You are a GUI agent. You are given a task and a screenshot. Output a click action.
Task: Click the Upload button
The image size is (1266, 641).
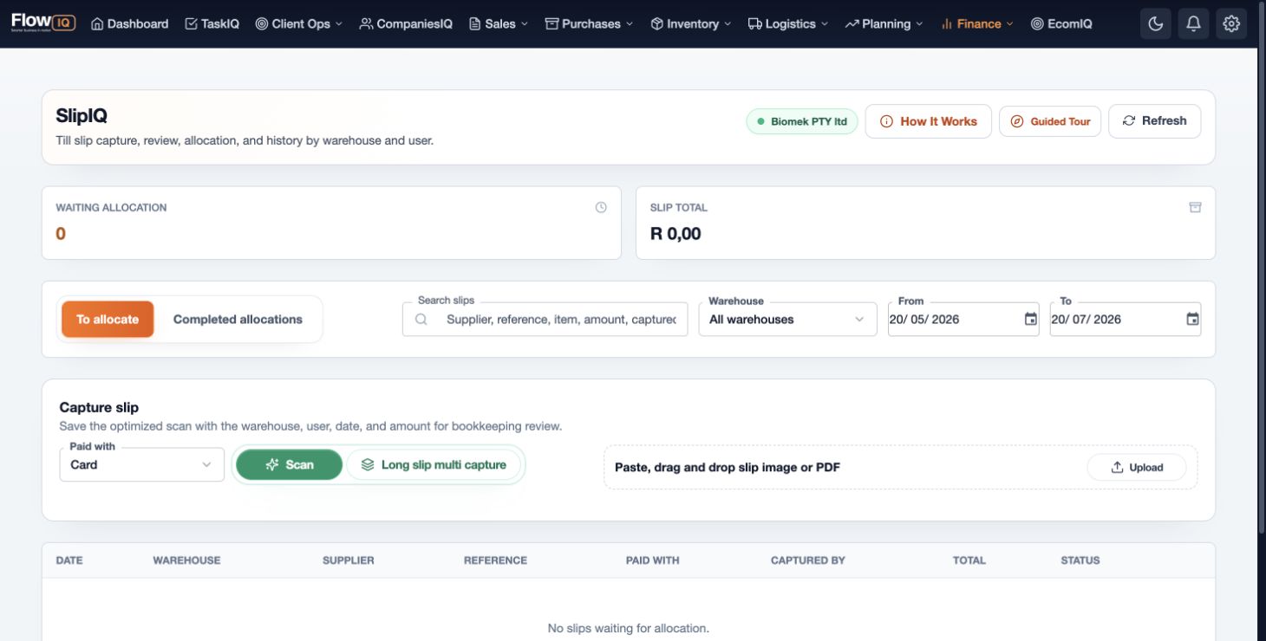(x=1137, y=467)
